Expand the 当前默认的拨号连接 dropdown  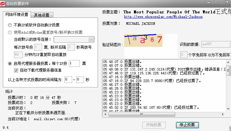click(x=74, y=39)
